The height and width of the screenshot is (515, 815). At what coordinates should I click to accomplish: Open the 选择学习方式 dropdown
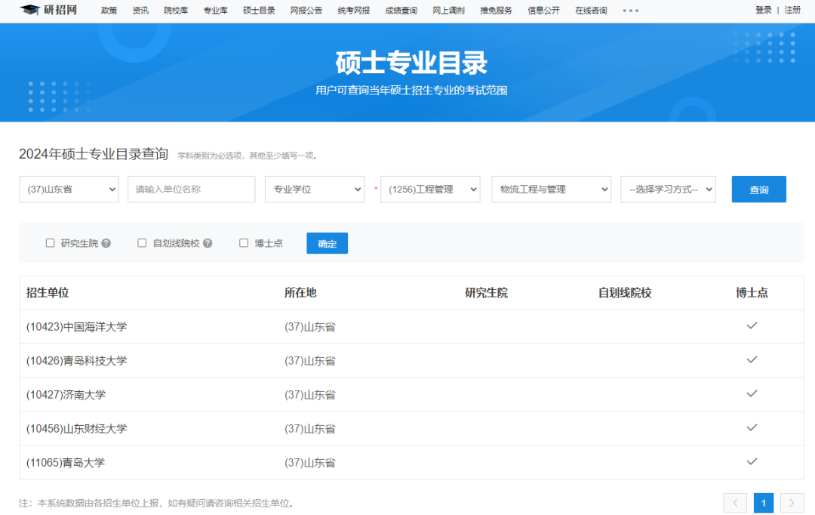(x=668, y=190)
